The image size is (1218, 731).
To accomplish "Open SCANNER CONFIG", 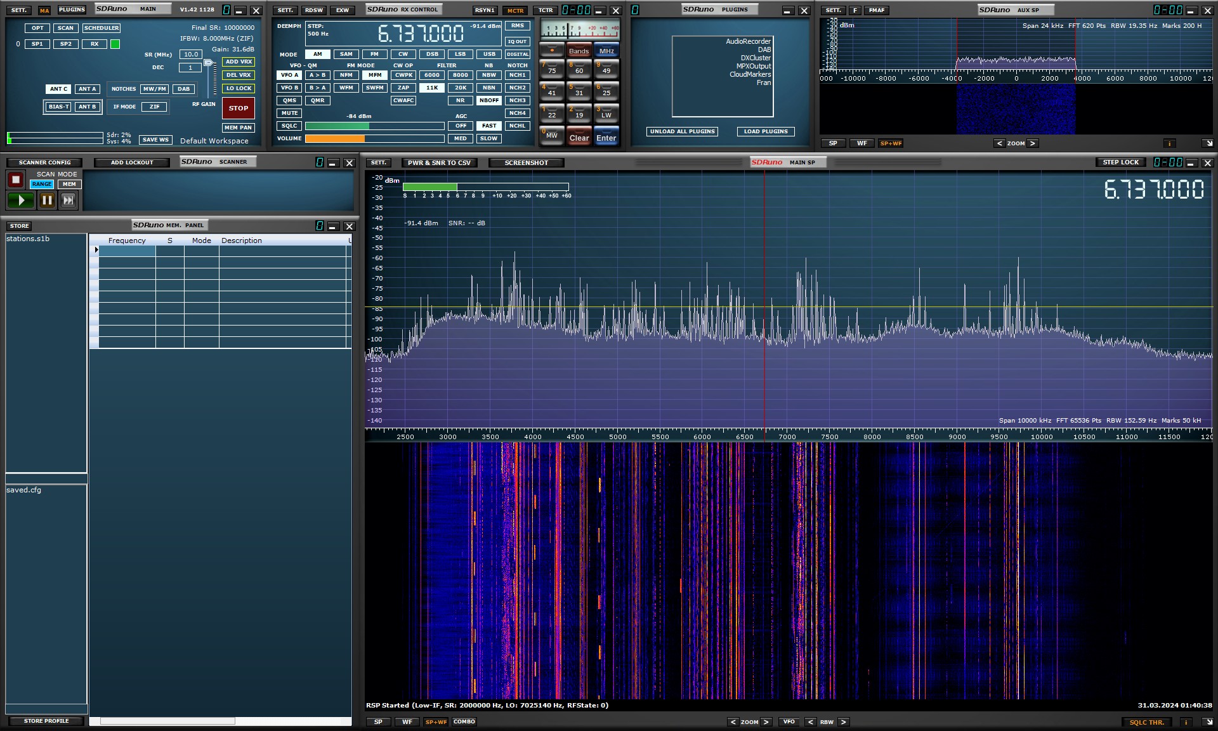I will click(44, 162).
